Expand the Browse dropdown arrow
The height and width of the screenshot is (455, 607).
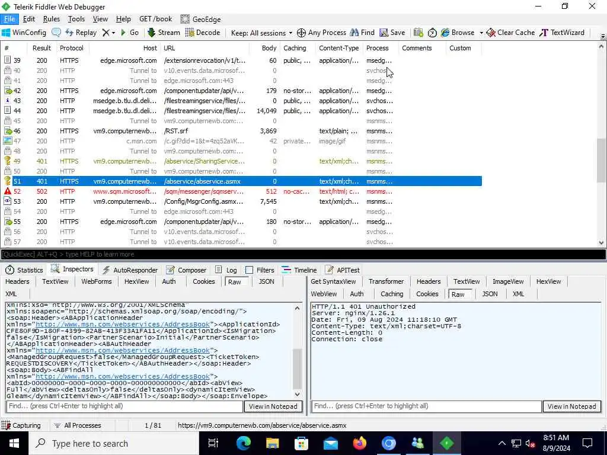pos(481,33)
